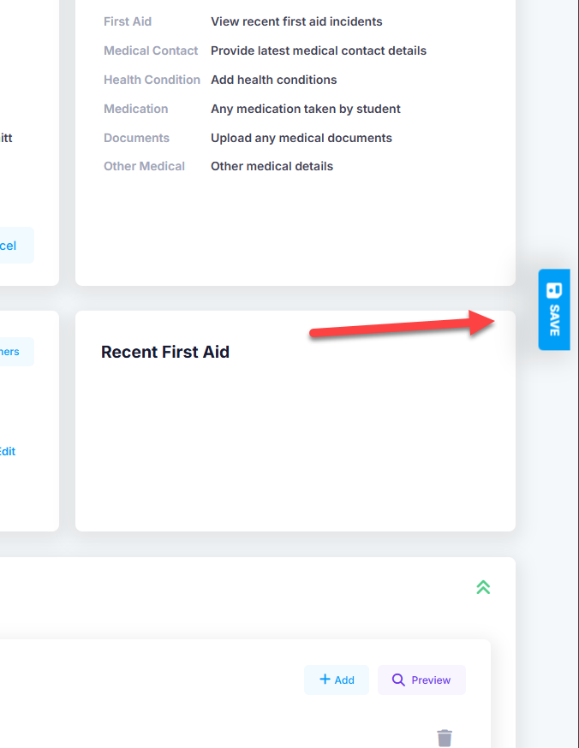The width and height of the screenshot is (579, 748).
Task: Click 'Provide latest medical contact details'
Action: (x=319, y=50)
